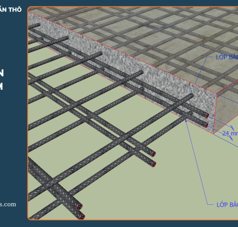Click the upper LỚP BẢO annotation label
Screen dimensions: 238x227
click(227, 57)
